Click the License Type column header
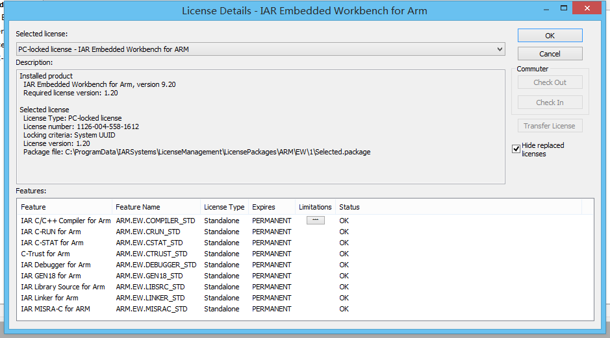 (225, 207)
